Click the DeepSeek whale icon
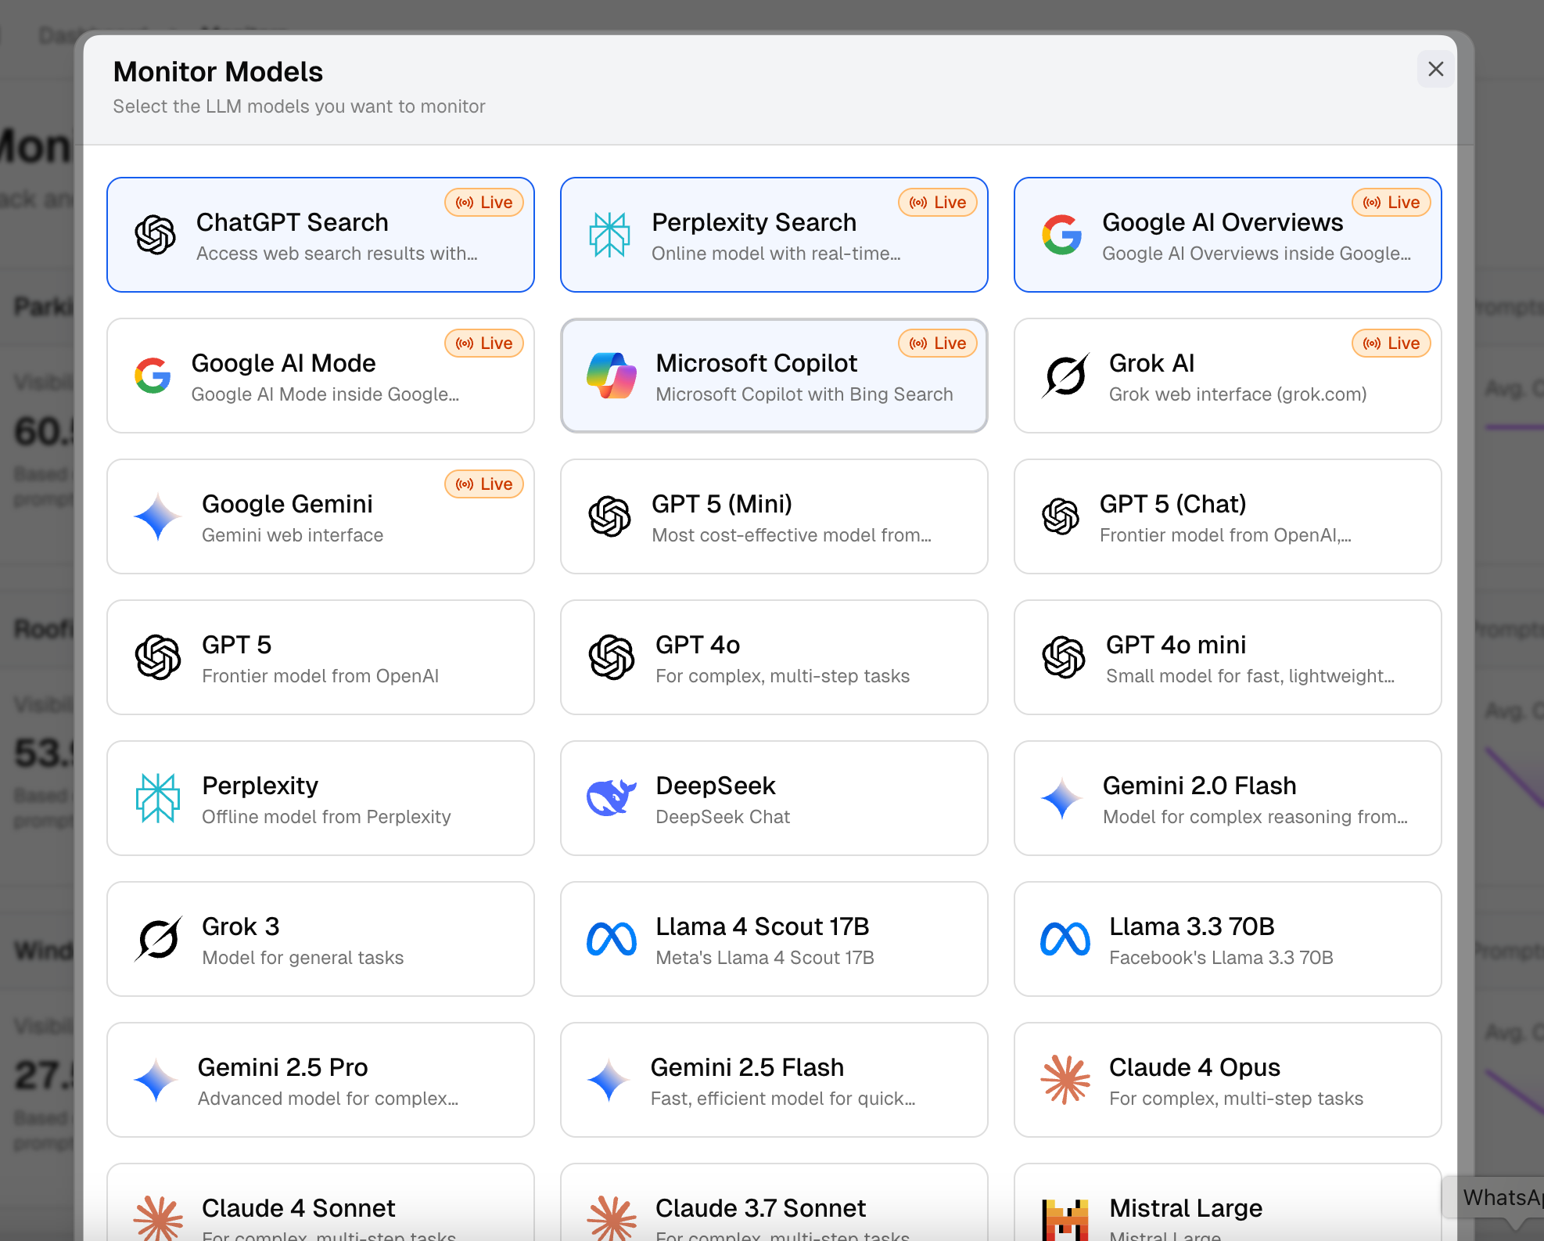Image resolution: width=1544 pixels, height=1241 pixels. pos(611,798)
